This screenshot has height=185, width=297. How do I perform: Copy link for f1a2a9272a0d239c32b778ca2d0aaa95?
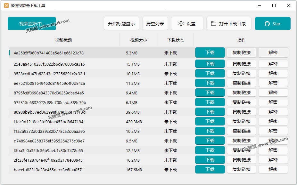pos(242,131)
